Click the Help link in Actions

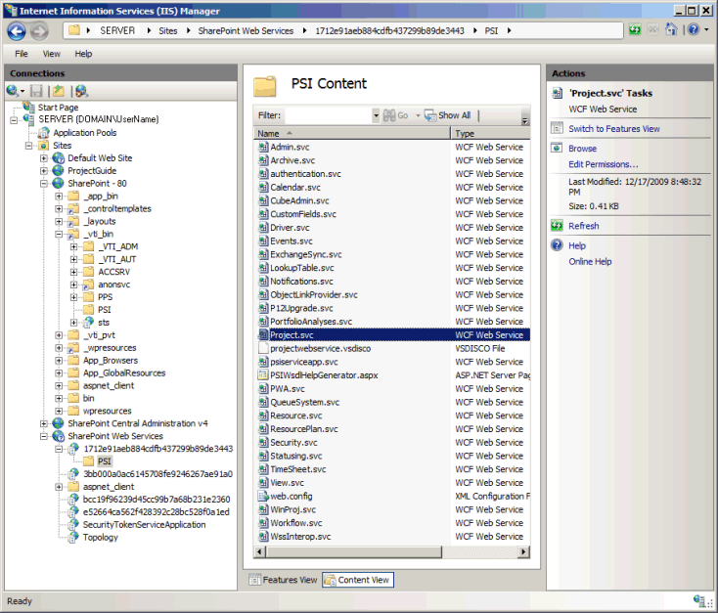tap(577, 245)
